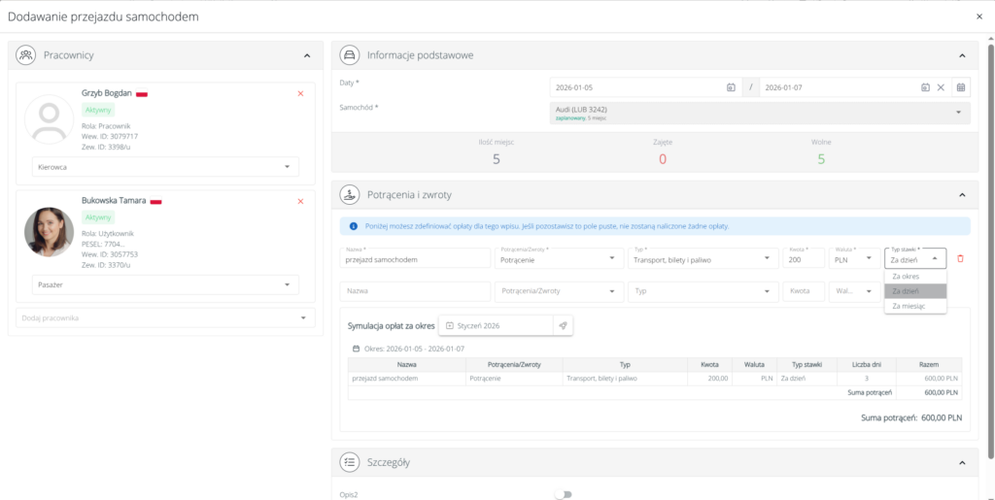The height and width of the screenshot is (500, 995).
Task: Open the start date calendar picker
Action: click(x=731, y=87)
